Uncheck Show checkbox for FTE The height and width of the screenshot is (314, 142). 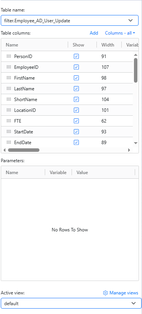77,121
